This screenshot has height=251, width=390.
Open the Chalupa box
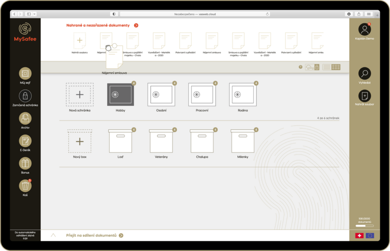pos(202,141)
